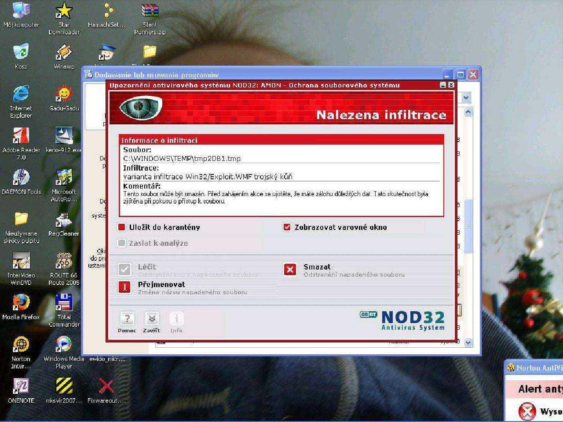
Task: Click infected file path C:\WINDOWS\TEMP\tmp2DB1.tmp
Action: [x=182, y=159]
